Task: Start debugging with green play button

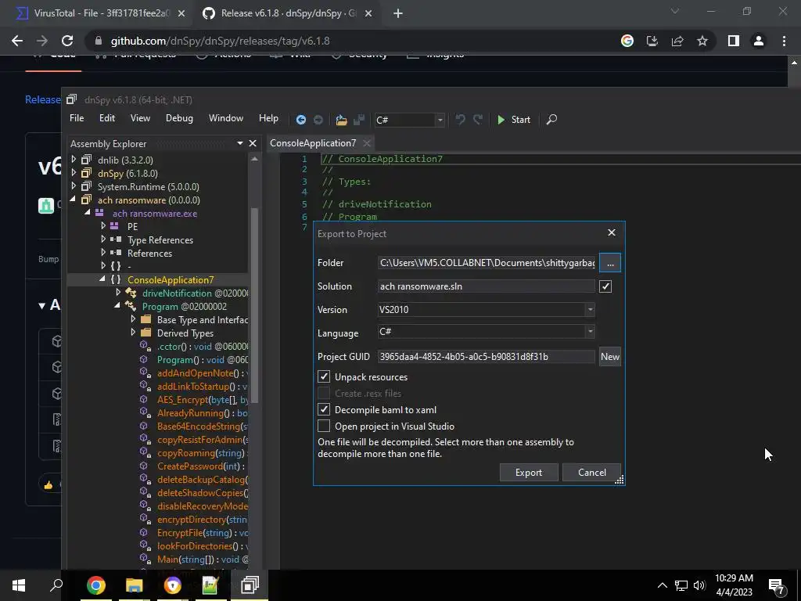Action: tap(513, 120)
